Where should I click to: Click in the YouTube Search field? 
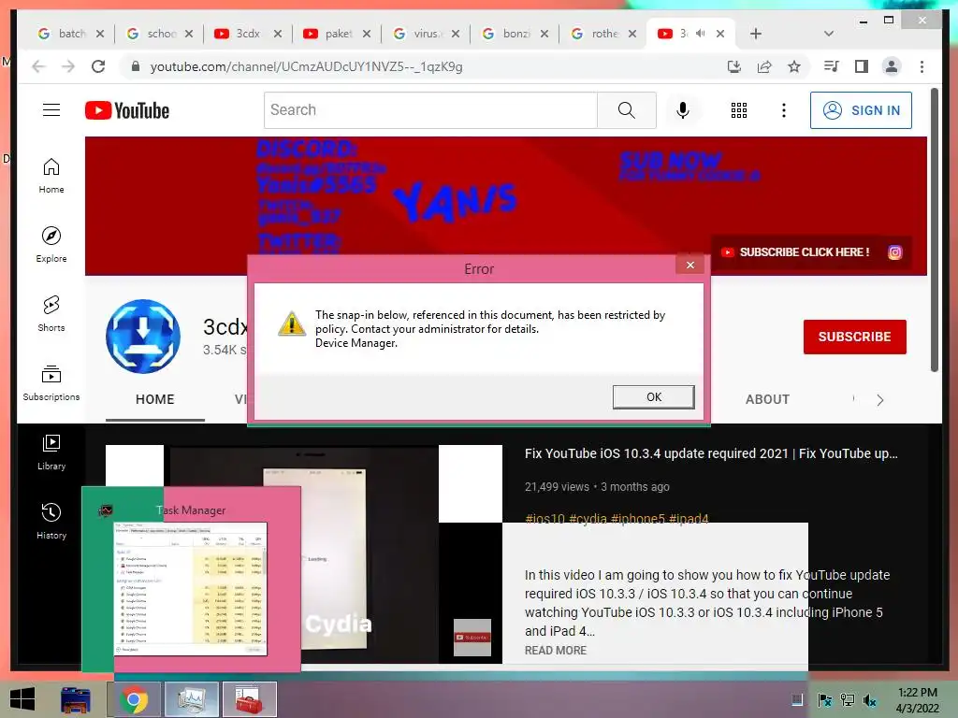[x=430, y=110]
